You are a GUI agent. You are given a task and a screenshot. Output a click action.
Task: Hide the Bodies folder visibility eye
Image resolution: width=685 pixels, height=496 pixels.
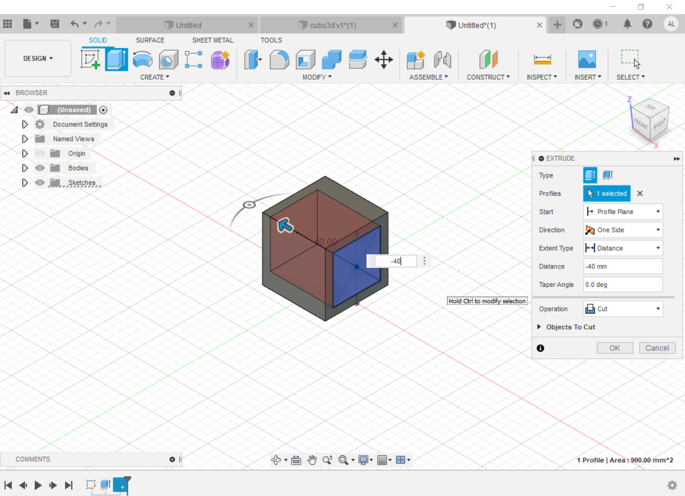[x=40, y=168]
